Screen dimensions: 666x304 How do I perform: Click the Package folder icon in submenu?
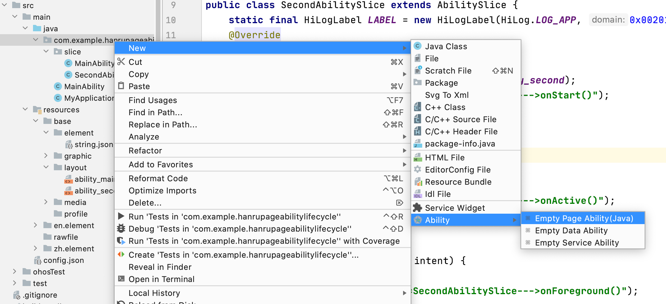point(418,83)
